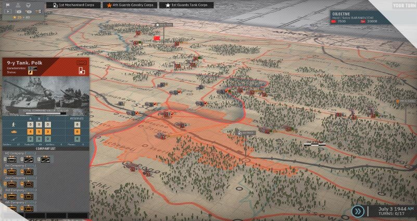Click the July 3 1944 AM date
This screenshot has width=417, height=221.
pyautogui.click(x=396, y=209)
